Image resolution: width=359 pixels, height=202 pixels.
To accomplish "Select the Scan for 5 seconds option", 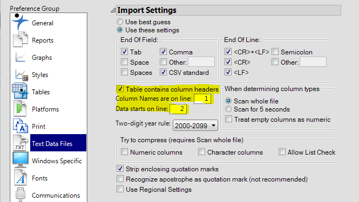I will coord(228,109).
